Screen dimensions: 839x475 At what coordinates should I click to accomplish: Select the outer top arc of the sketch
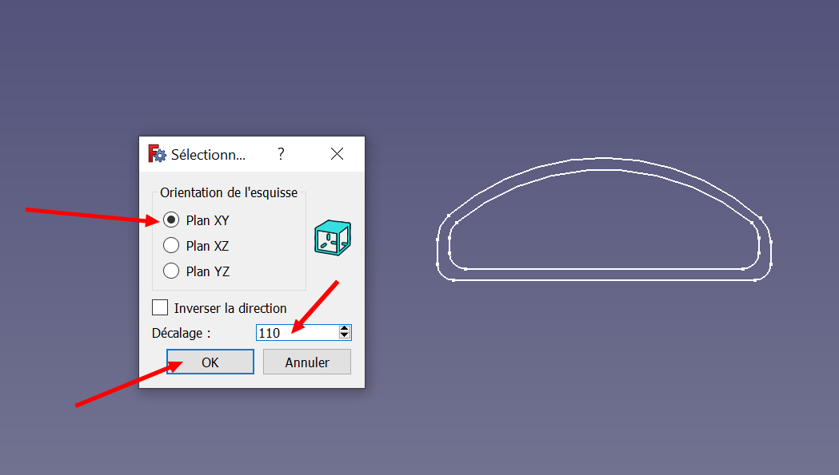pos(604,158)
